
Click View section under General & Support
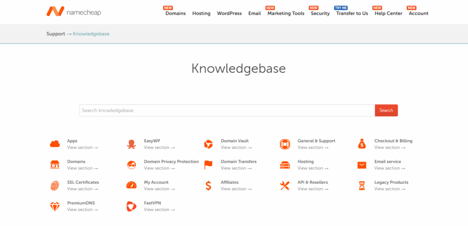pos(313,147)
